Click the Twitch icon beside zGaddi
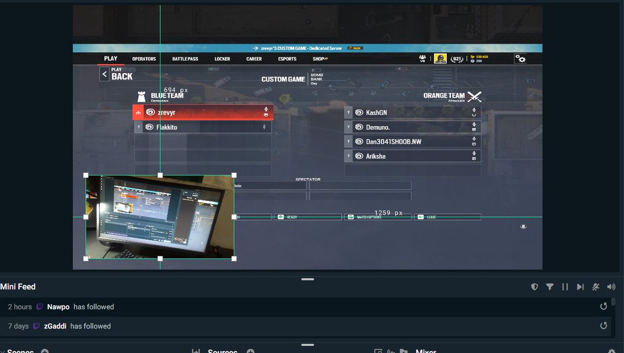Screen dimensions: 624x353 (x=36, y=326)
